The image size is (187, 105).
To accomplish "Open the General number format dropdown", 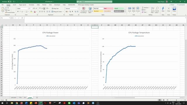I will (78, 8).
